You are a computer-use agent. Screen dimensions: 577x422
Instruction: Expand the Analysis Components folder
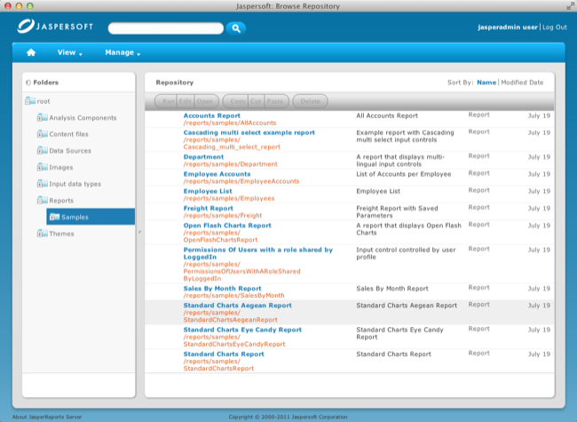point(40,118)
